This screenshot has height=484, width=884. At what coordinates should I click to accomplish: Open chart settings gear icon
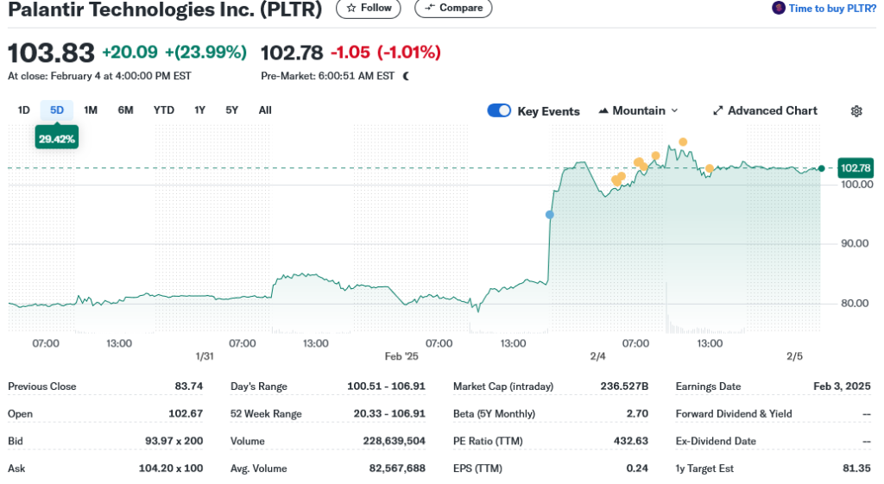point(856,111)
